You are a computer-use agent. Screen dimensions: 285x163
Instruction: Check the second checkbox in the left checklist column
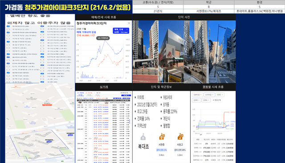pos(8,29)
